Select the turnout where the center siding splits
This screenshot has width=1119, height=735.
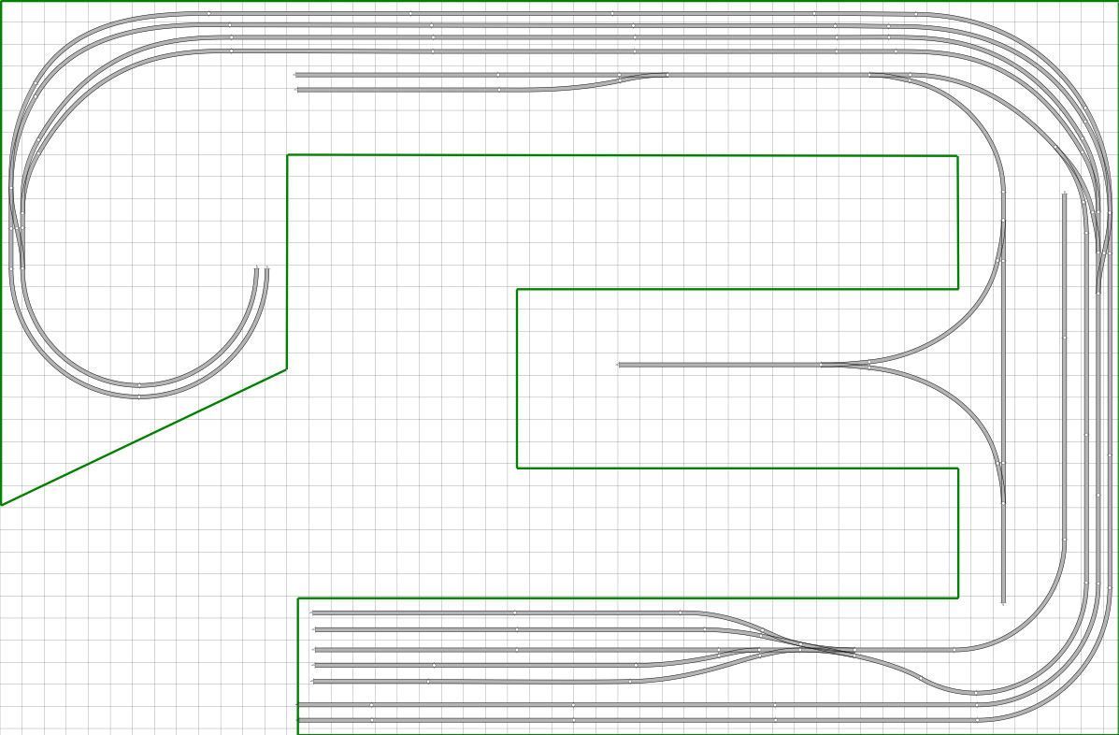[844, 365]
